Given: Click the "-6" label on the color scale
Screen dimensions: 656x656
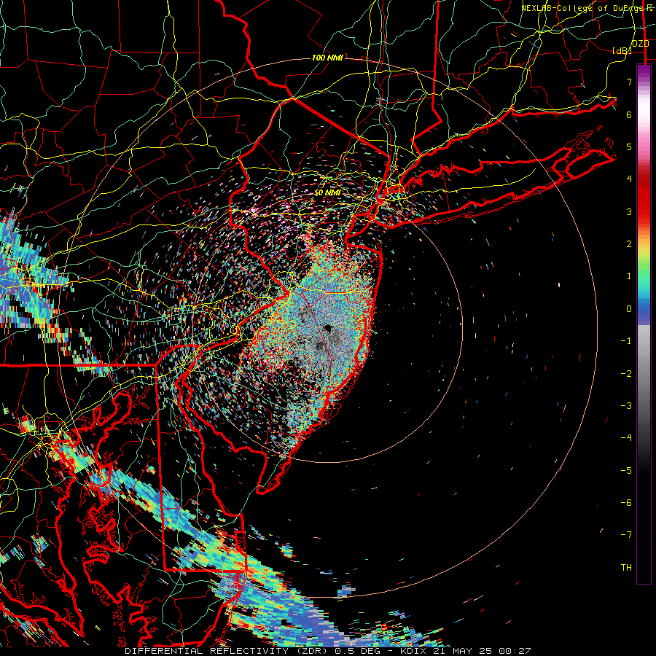Looking at the screenshot, I should tap(626, 503).
